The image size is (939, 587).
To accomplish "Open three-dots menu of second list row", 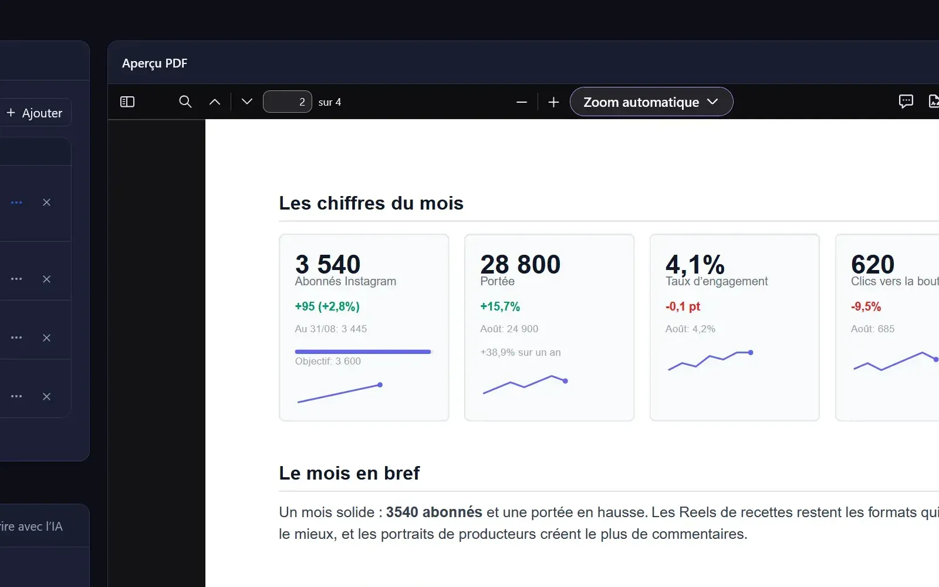I will pos(16,279).
